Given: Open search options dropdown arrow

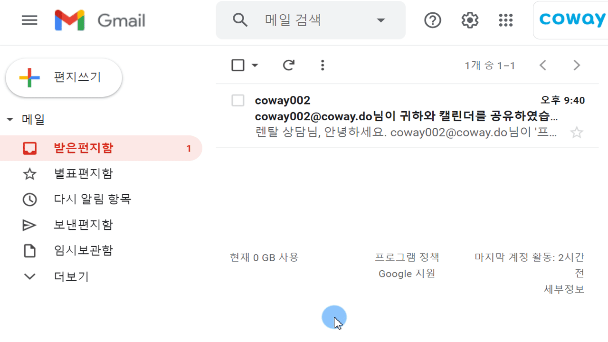Looking at the screenshot, I should point(380,20).
